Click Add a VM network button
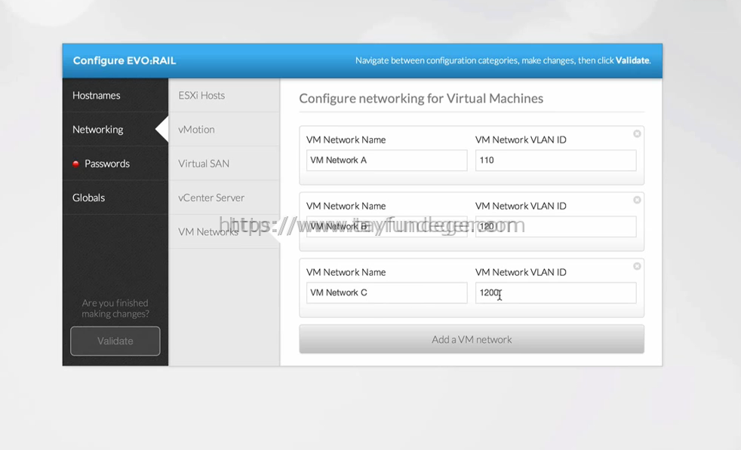This screenshot has height=450, width=741. (x=472, y=339)
